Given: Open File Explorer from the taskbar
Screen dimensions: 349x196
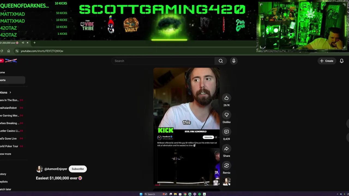Looking at the screenshot, I should [175, 194].
